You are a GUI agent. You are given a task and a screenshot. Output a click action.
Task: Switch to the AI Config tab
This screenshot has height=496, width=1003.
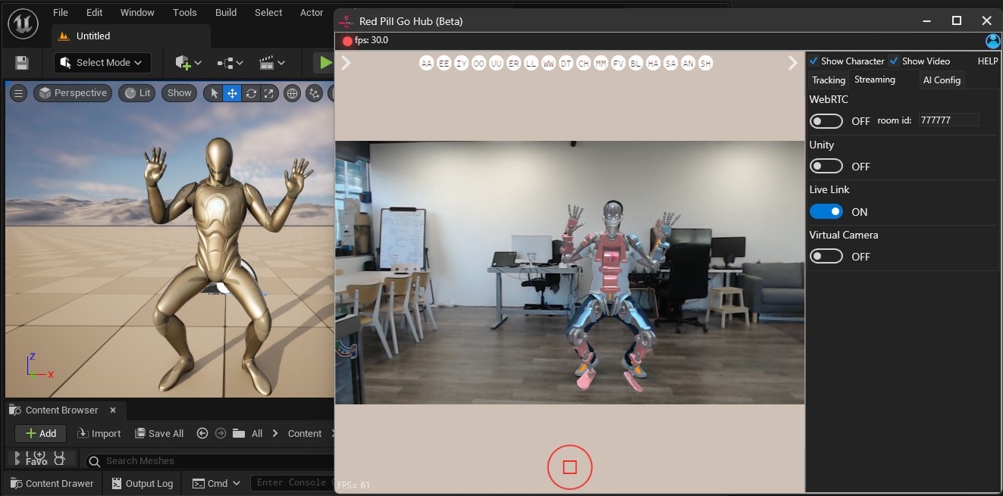pyautogui.click(x=942, y=80)
